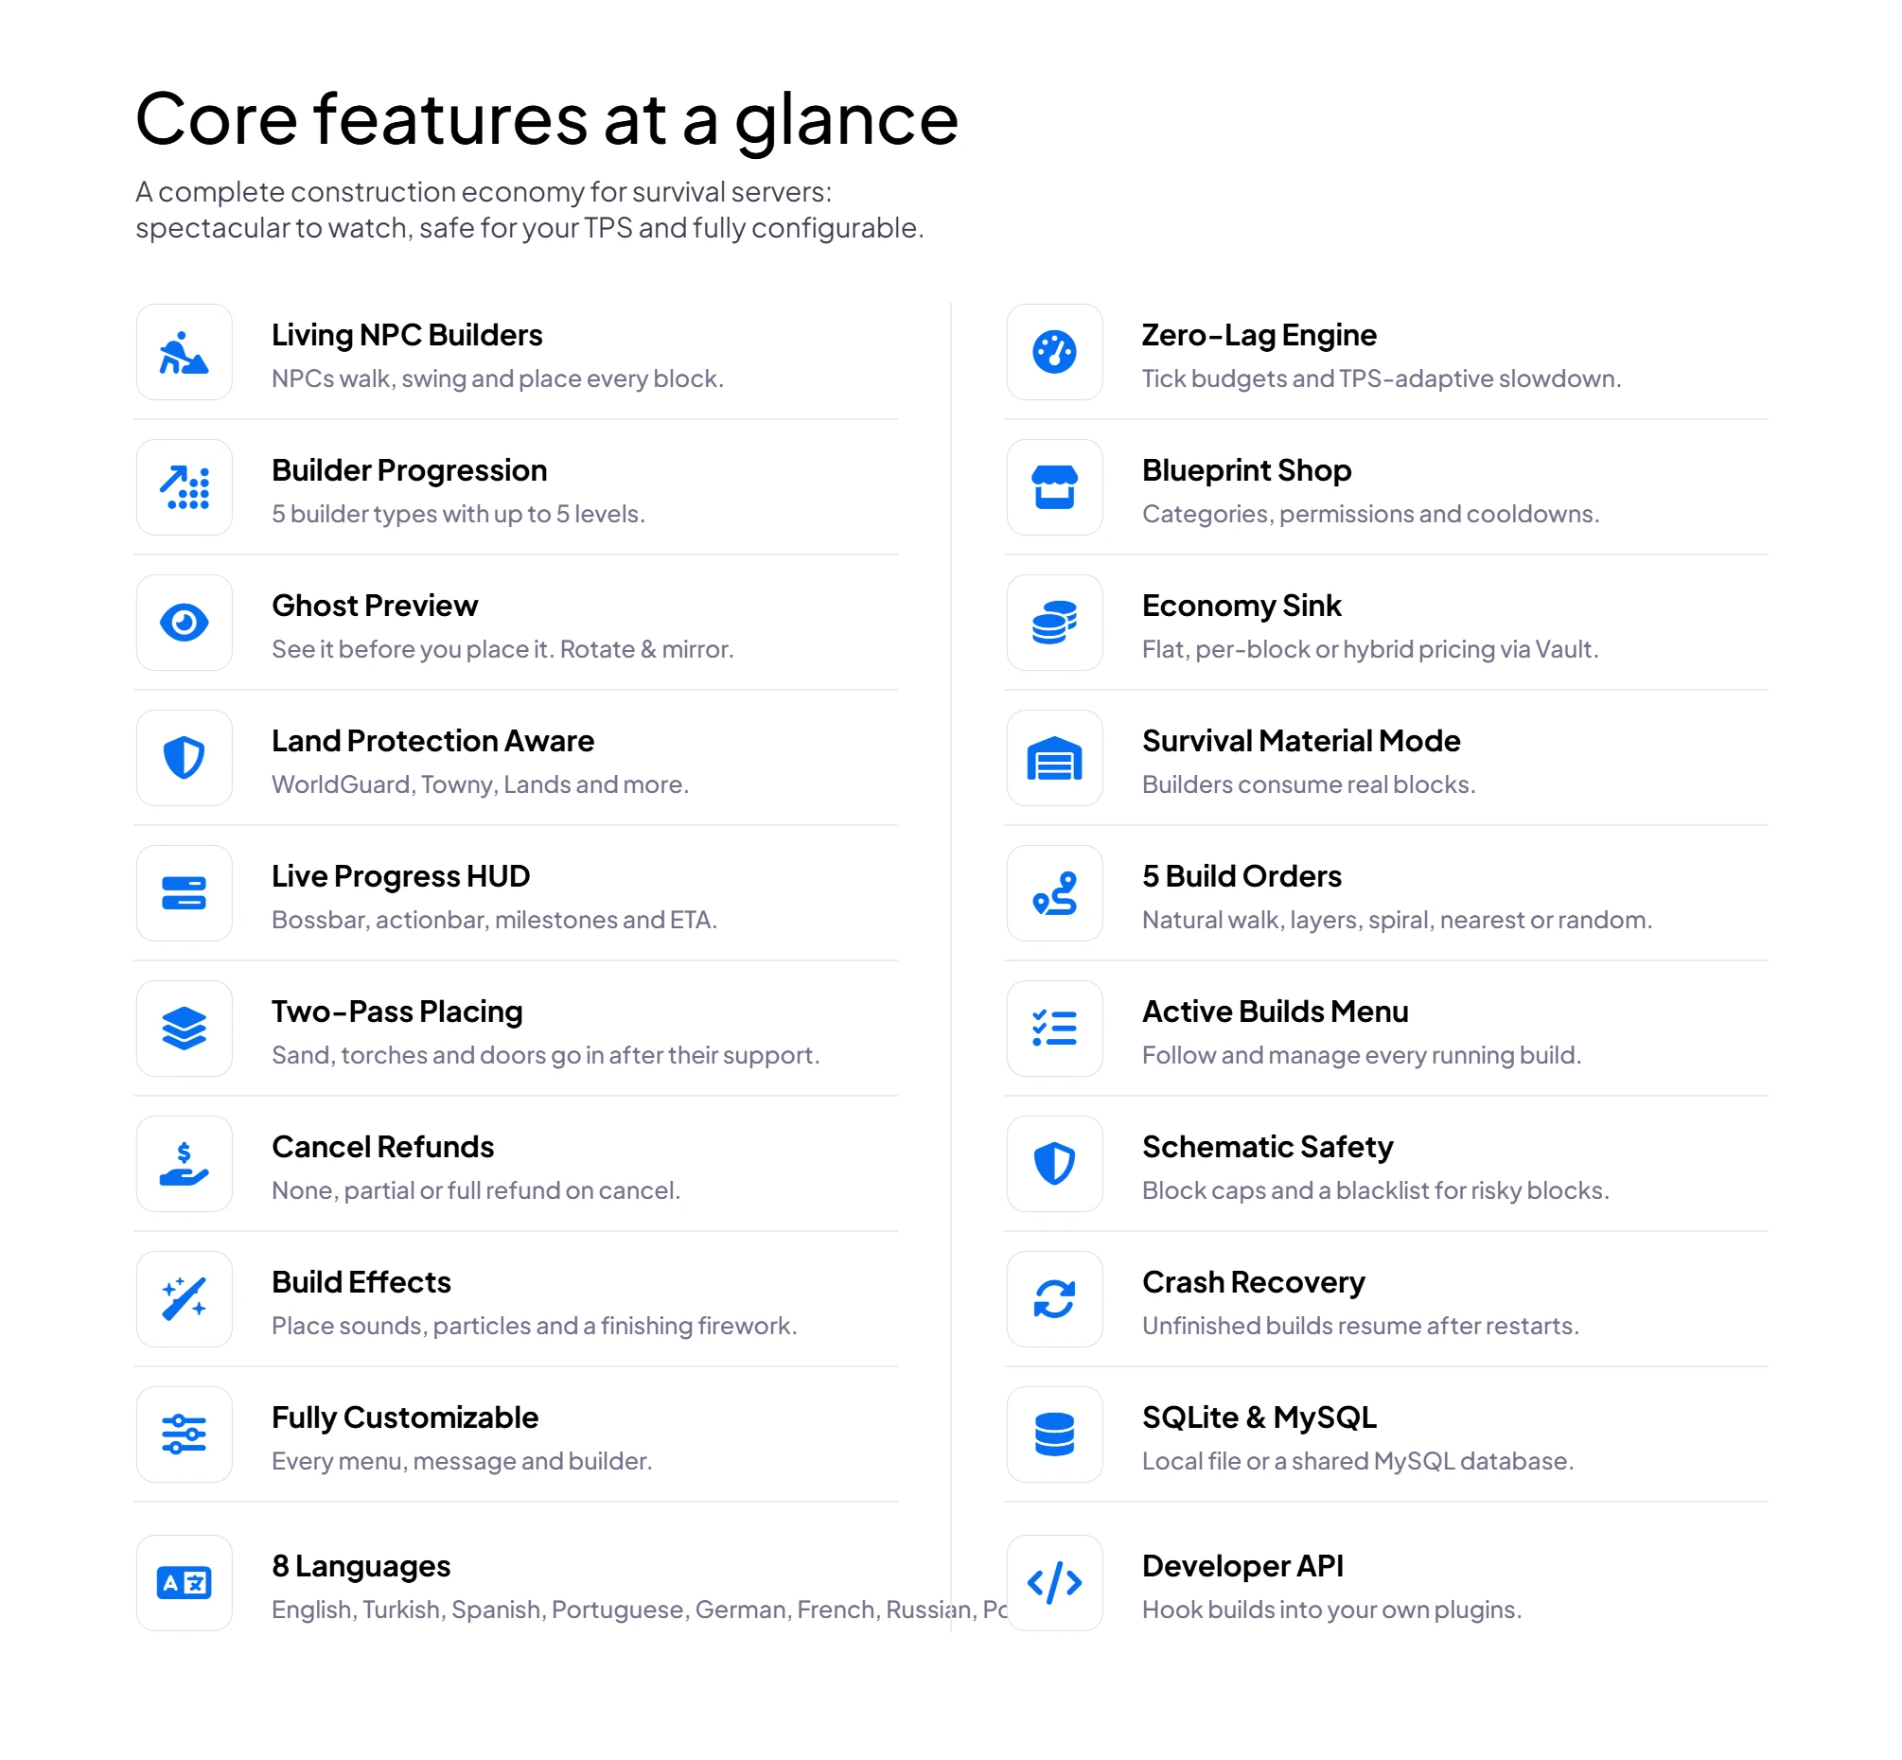Click the 'Live Progress HUD' heading

(x=400, y=876)
